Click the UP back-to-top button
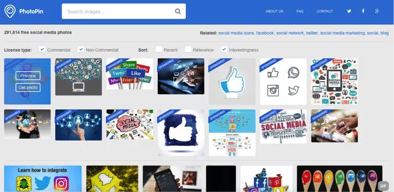 pyautogui.click(x=383, y=186)
